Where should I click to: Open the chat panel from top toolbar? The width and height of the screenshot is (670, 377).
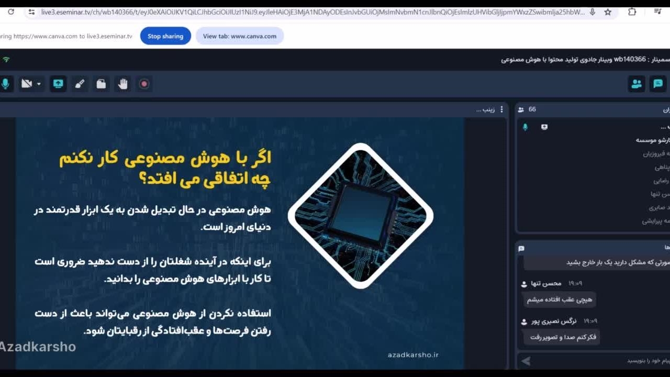pyautogui.click(x=657, y=84)
